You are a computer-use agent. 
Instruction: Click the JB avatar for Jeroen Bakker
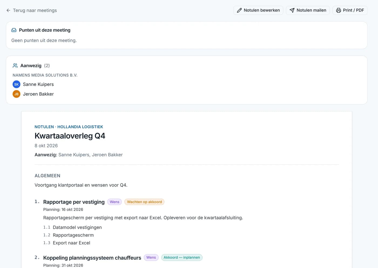[16, 94]
